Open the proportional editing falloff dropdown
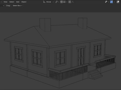121x90 pixels. point(73,2)
